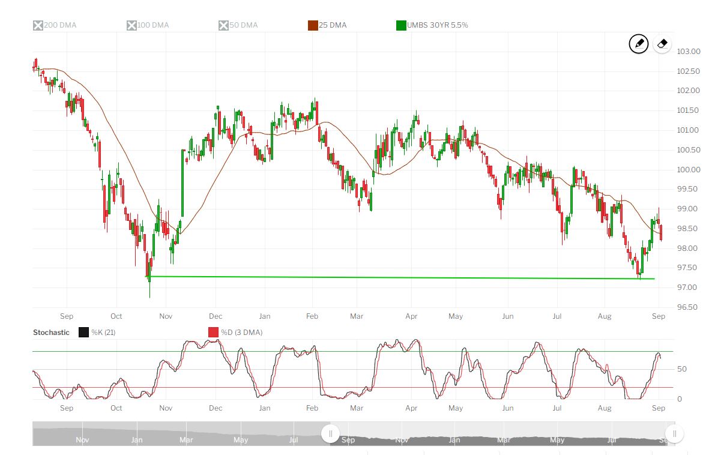Screen dimensions: 709x455
Task: Click the %D (3 DMA) label
Action: [x=242, y=333]
